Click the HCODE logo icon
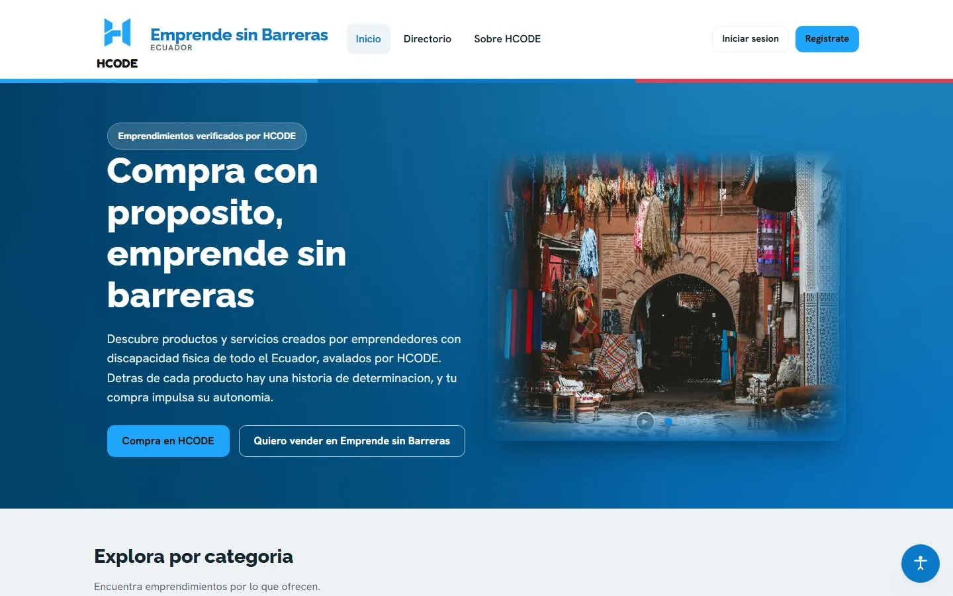Image resolution: width=953 pixels, height=596 pixels. pyautogui.click(x=117, y=43)
